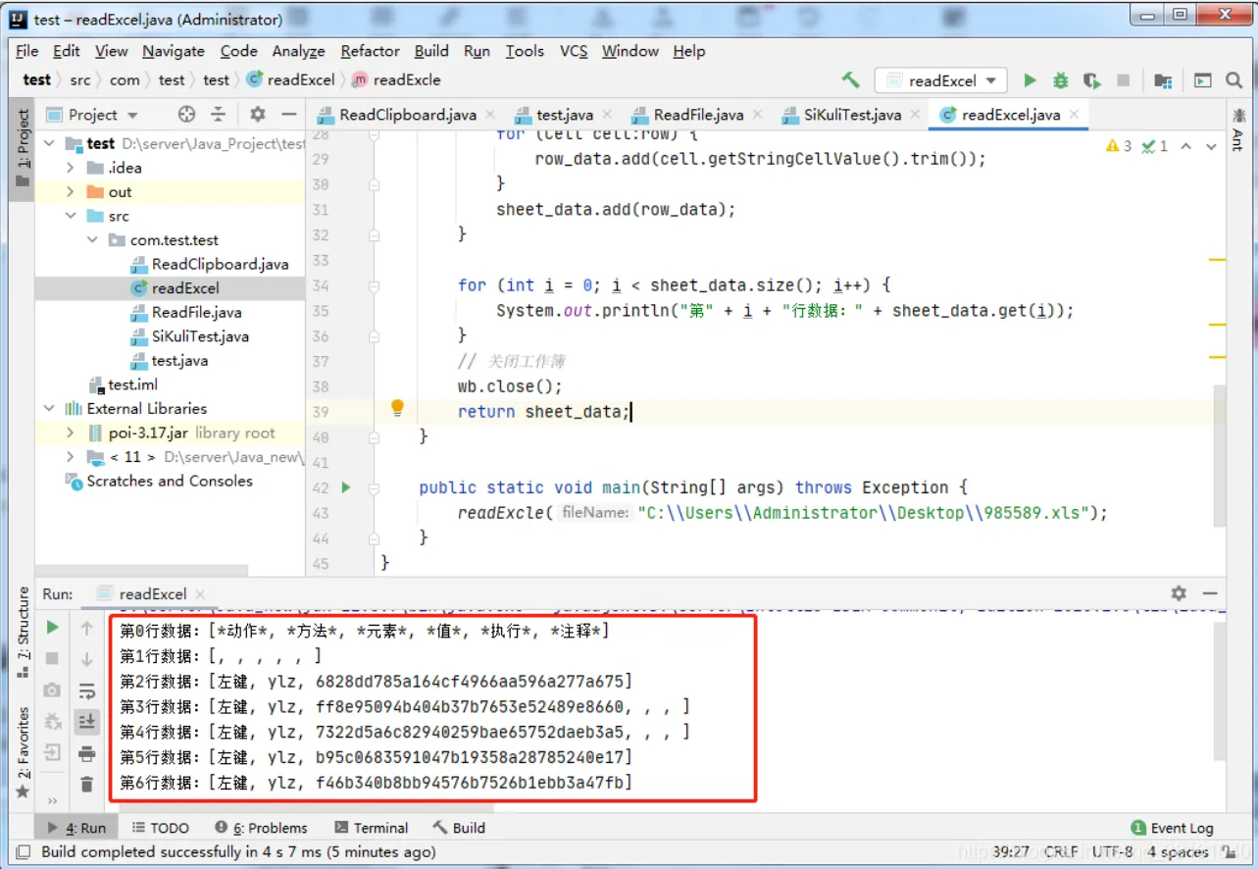Click UTF-8 encoding in status bar
The height and width of the screenshot is (869, 1258).
click(1112, 852)
